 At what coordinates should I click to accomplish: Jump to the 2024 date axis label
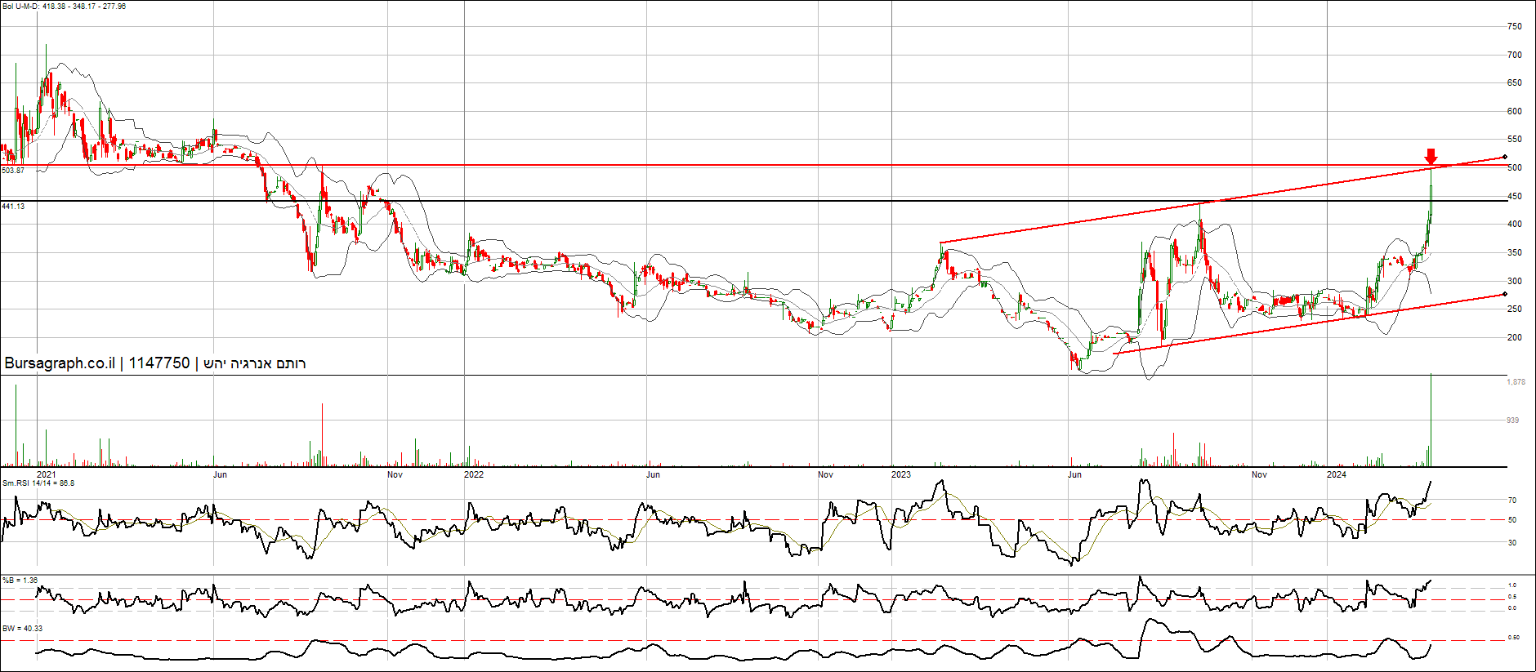click(x=1336, y=474)
